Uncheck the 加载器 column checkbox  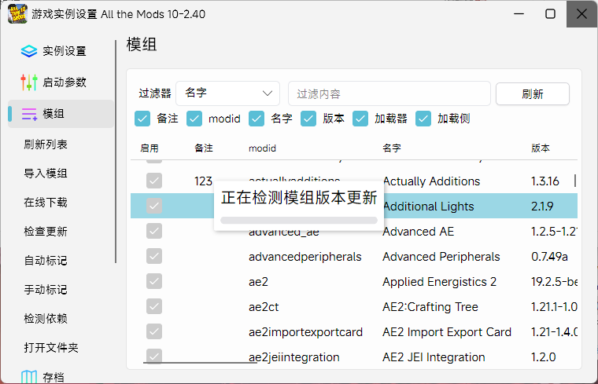click(360, 119)
